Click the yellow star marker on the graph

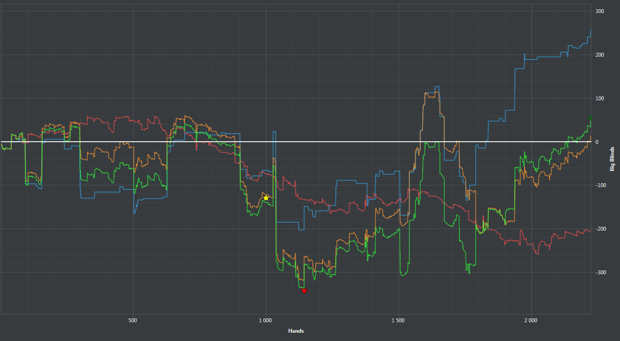tap(266, 198)
